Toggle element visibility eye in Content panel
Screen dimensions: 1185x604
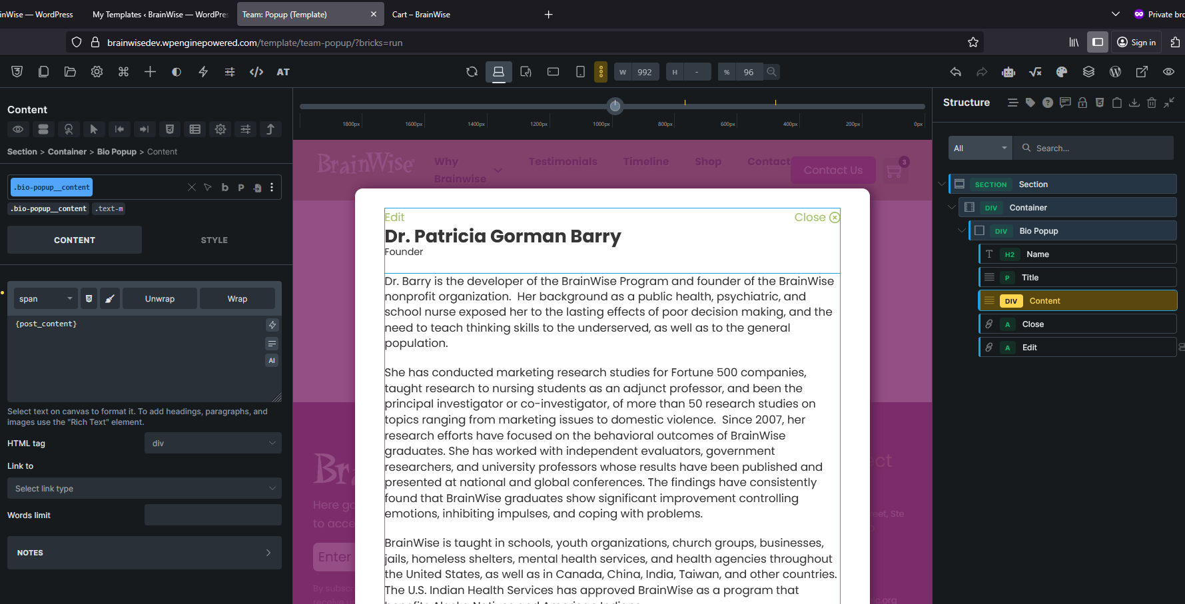click(18, 129)
